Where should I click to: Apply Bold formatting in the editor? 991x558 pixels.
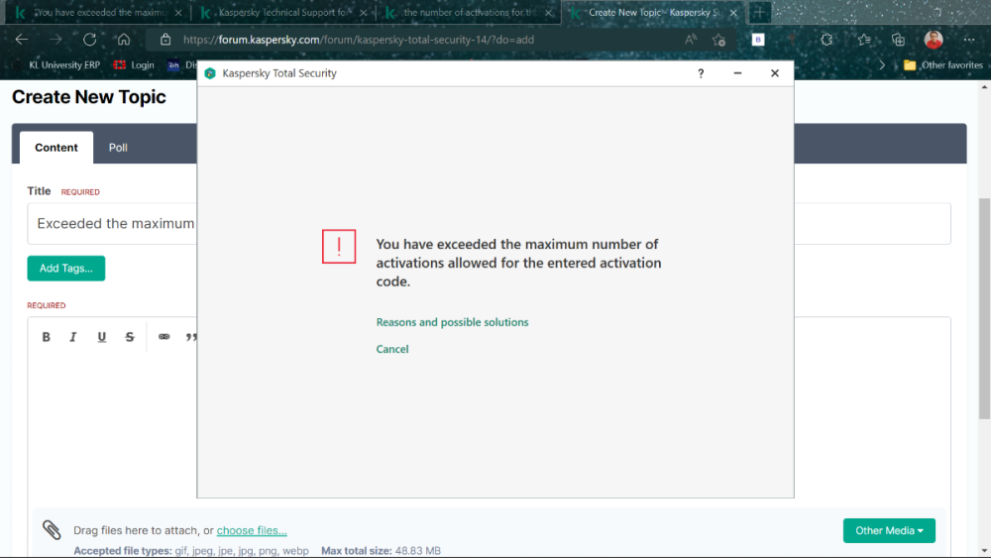pos(47,337)
